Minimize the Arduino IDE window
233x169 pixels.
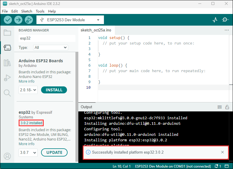[200, 3]
